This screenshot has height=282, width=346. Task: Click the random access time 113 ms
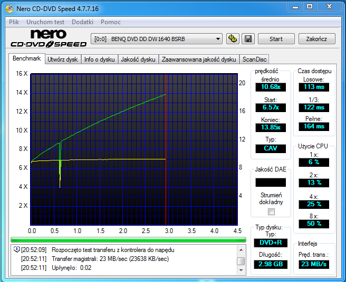[x=314, y=87]
